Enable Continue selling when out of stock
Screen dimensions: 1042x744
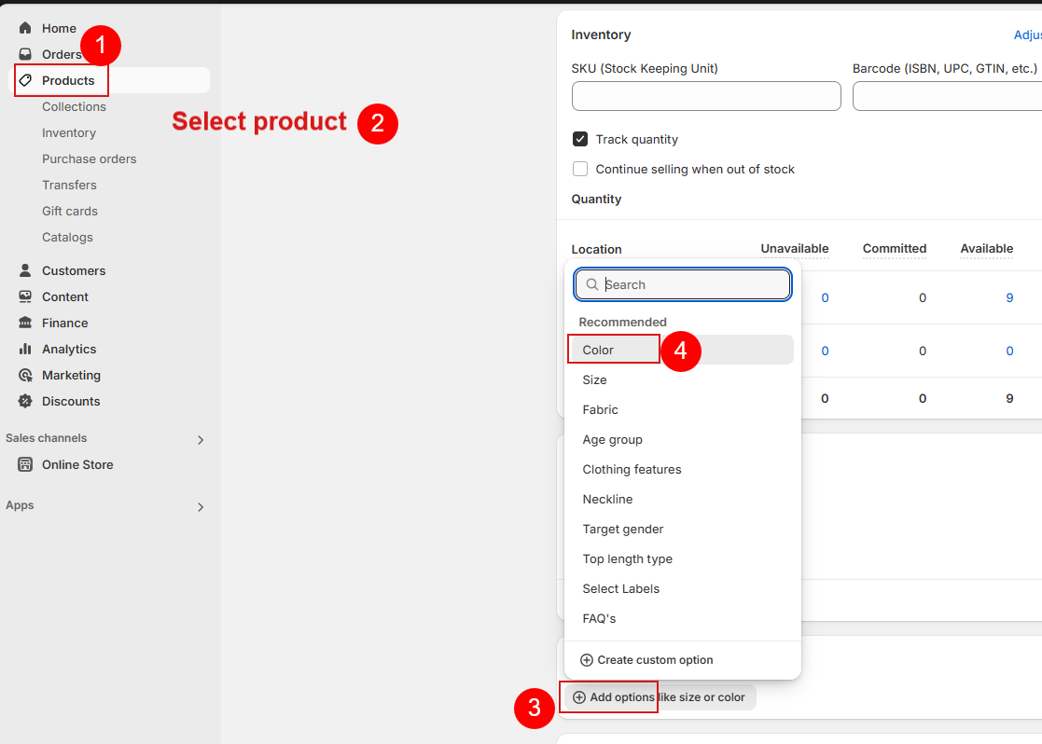click(580, 169)
